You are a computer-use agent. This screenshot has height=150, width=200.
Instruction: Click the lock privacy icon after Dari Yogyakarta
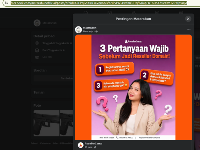coord(64,50)
